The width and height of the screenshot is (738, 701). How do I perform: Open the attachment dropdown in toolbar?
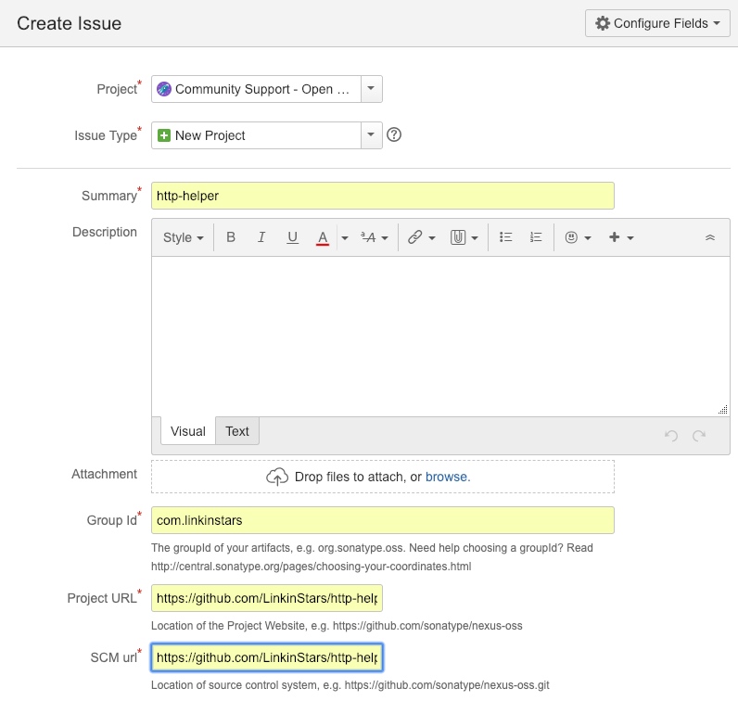[x=464, y=237]
